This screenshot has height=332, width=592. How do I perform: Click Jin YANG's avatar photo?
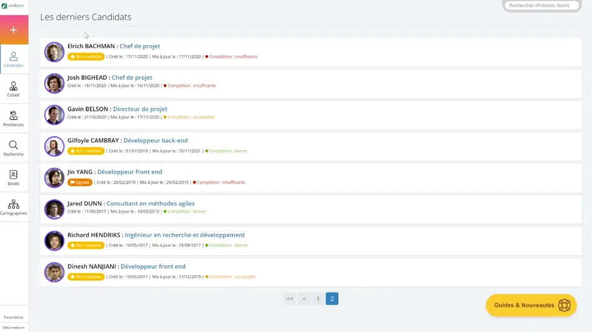pos(54,178)
